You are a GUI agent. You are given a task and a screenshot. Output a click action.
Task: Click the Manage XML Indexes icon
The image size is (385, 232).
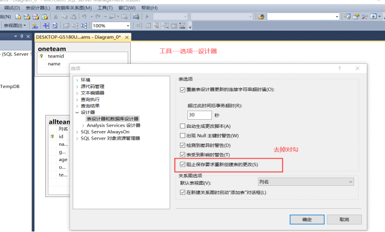pyautogui.click(x=165, y=26)
